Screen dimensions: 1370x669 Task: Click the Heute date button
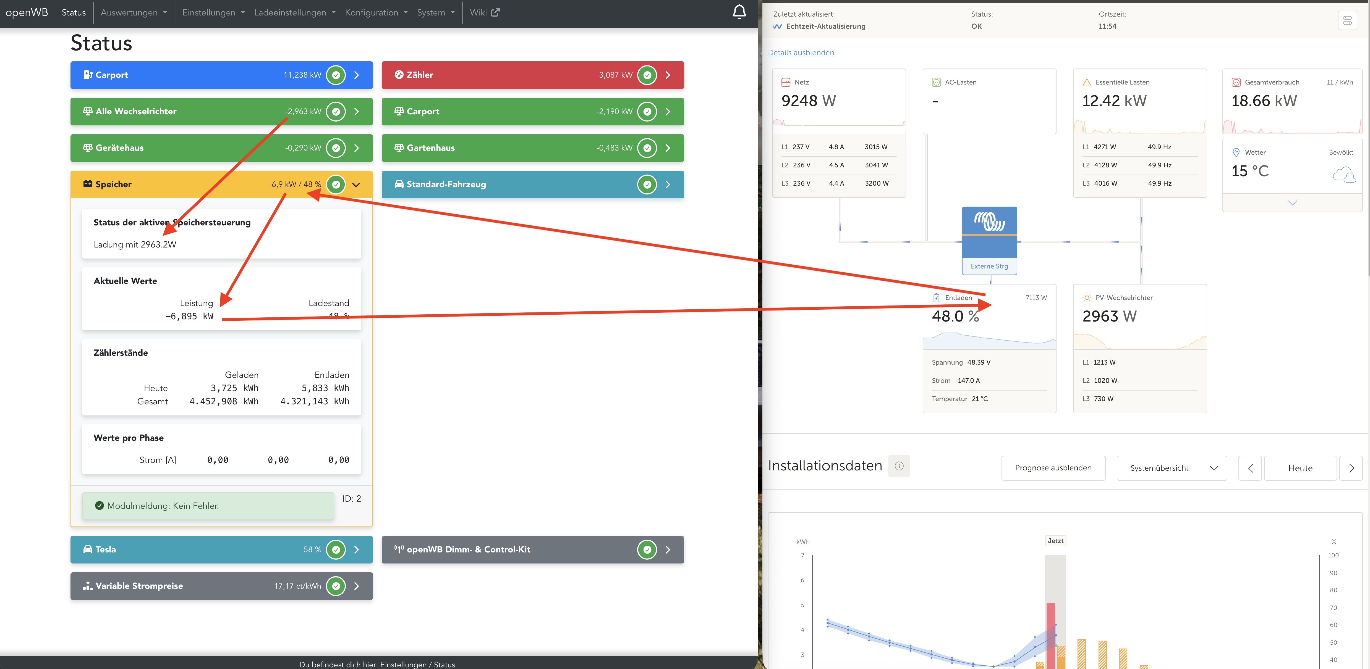point(1300,468)
